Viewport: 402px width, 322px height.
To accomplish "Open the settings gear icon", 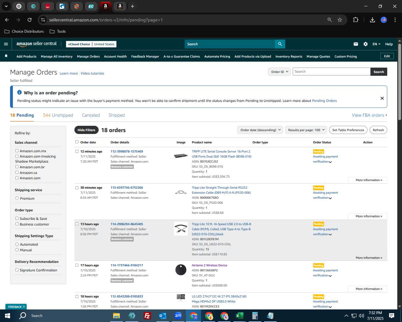I will 366,44.
